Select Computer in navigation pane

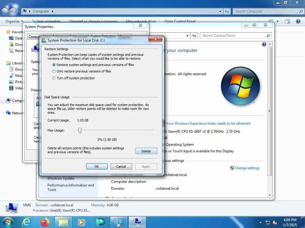point(14,101)
